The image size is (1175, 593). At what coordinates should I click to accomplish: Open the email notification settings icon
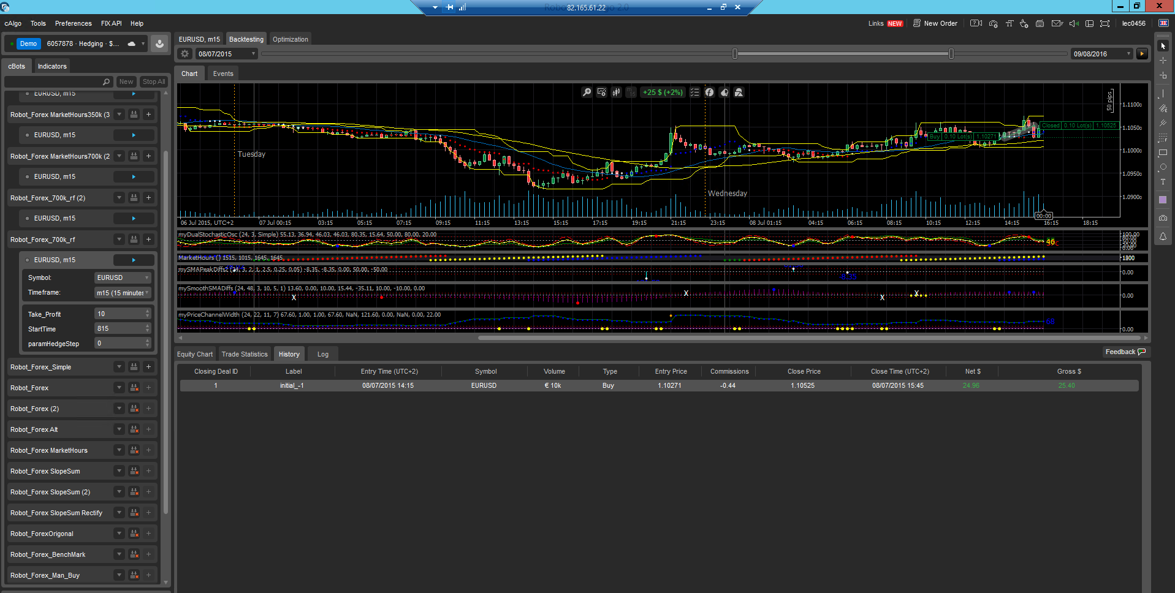[x=1057, y=24]
